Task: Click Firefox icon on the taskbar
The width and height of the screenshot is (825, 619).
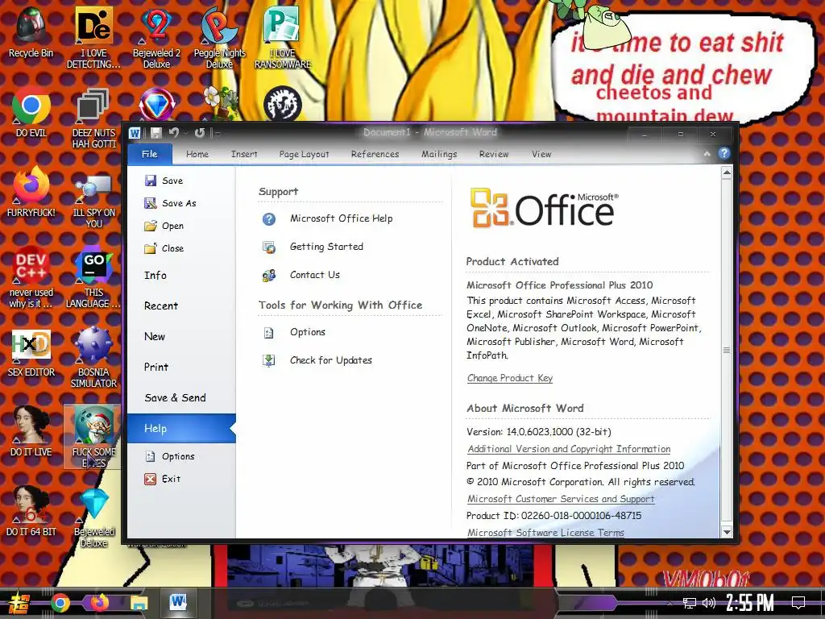Action: coord(99,603)
